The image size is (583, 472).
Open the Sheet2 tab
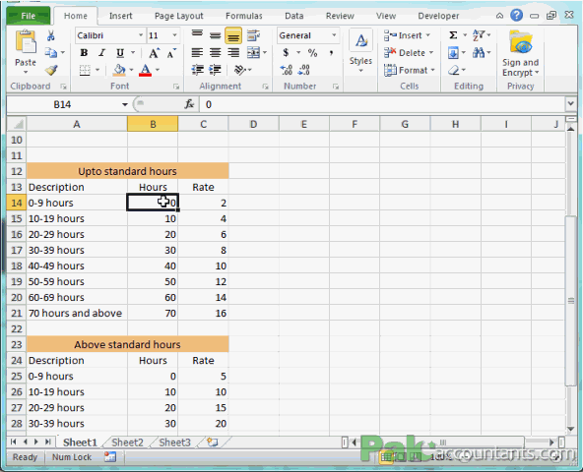(x=127, y=442)
